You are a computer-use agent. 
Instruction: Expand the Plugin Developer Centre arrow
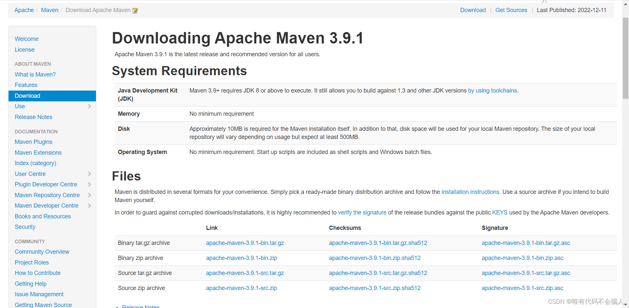point(89,184)
